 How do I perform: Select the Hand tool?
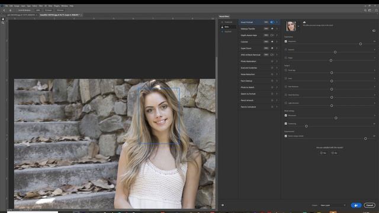3,19
